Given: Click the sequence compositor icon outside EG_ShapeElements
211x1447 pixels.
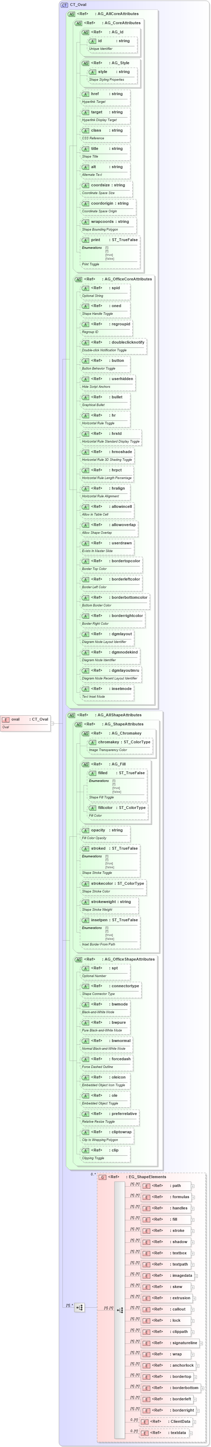Looking at the screenshot, I should point(79,1308).
